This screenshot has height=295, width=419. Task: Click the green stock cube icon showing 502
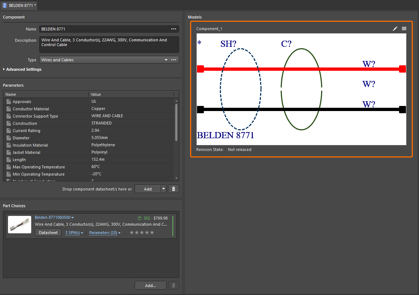[x=140, y=218]
